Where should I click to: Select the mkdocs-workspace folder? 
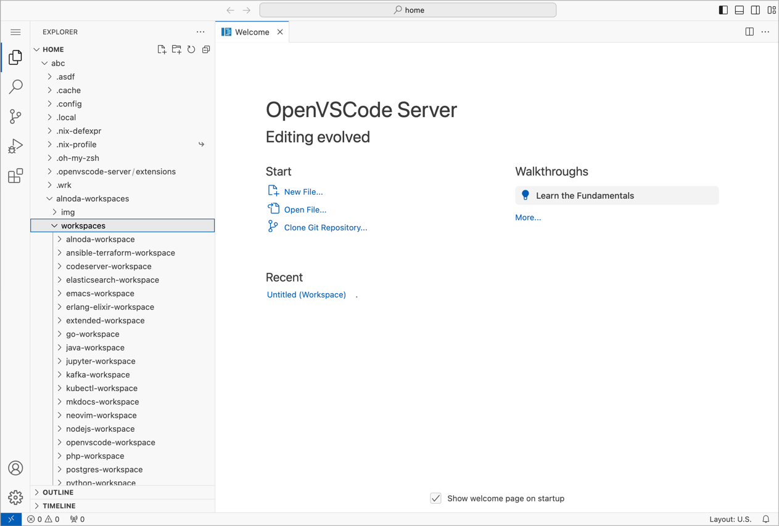coord(123,402)
